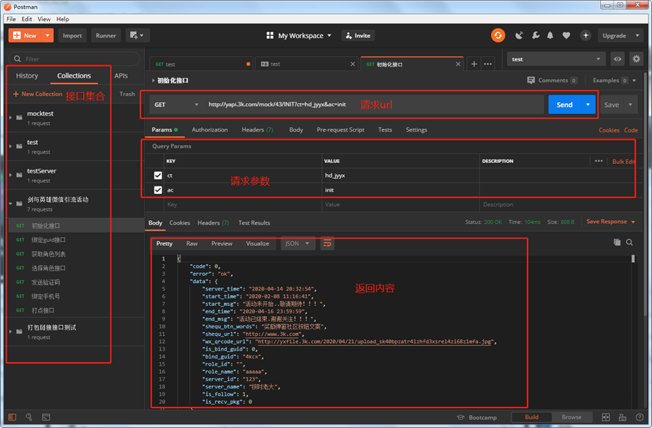The image size is (652, 428).
Task: Open Bootcamp in status bar
Action: (x=476, y=417)
